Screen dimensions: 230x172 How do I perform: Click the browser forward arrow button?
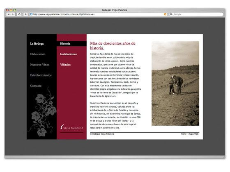pyautogui.click(x=13, y=14)
